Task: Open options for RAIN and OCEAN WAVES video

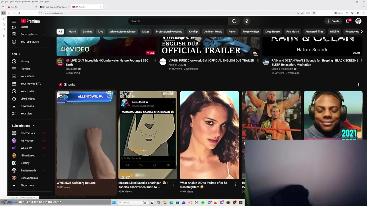Action: point(361,61)
